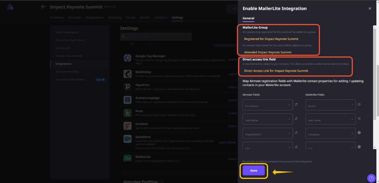The width and height of the screenshot is (379, 183).
Task: Remove the First Name to Name mapping
Action: pos(359,104)
